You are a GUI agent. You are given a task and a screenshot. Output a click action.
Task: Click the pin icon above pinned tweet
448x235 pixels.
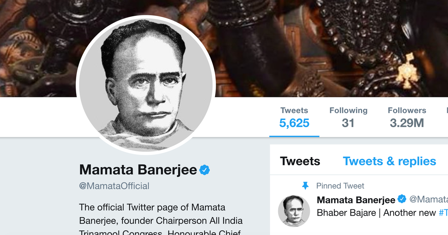point(305,186)
